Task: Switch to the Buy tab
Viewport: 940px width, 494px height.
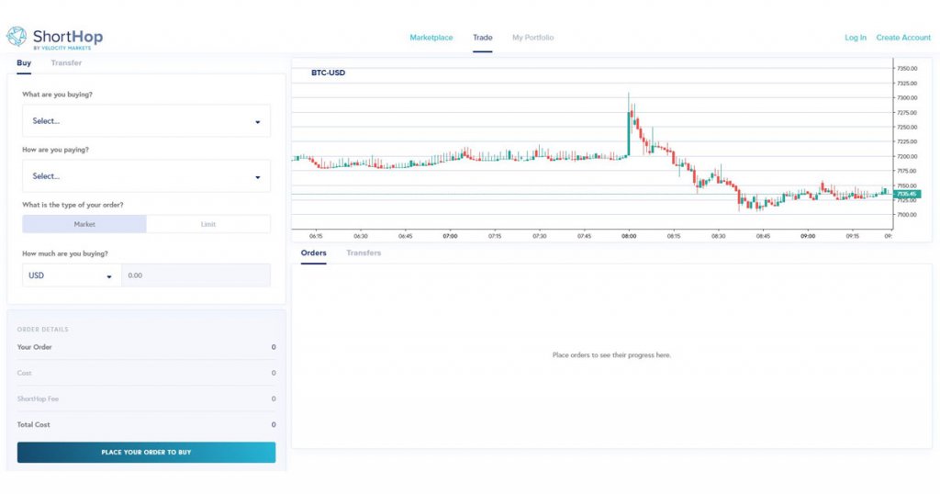Action: (24, 63)
